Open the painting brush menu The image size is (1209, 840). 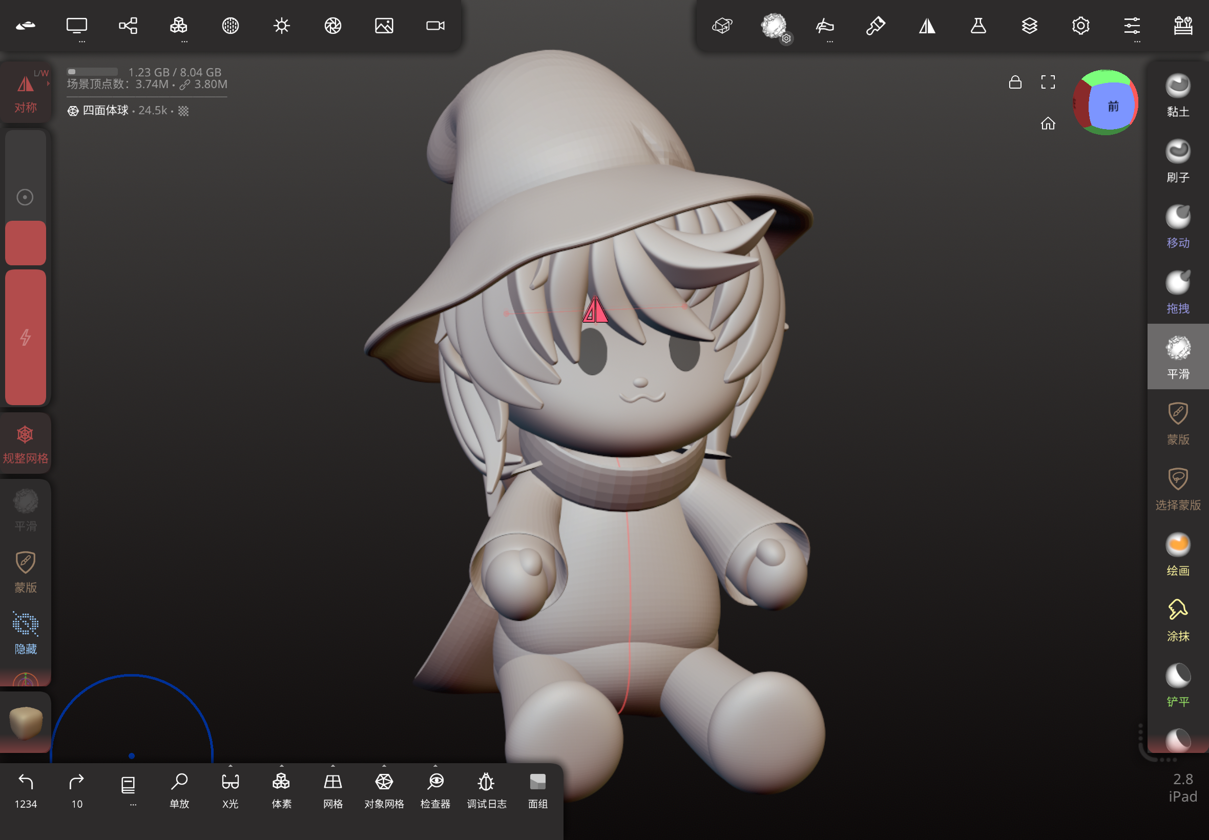(x=876, y=25)
